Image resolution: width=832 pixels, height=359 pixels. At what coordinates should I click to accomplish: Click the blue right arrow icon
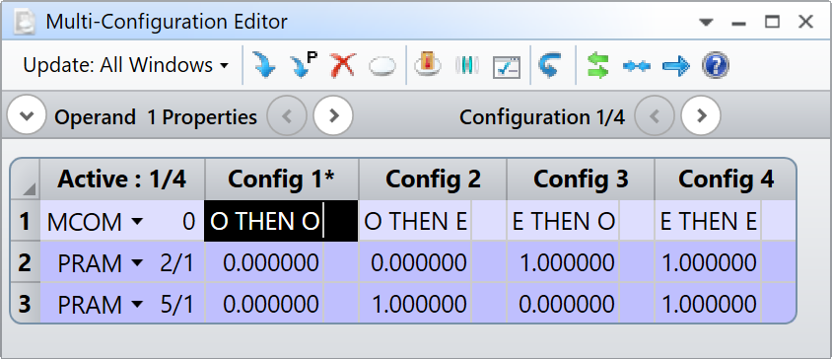[x=676, y=66]
